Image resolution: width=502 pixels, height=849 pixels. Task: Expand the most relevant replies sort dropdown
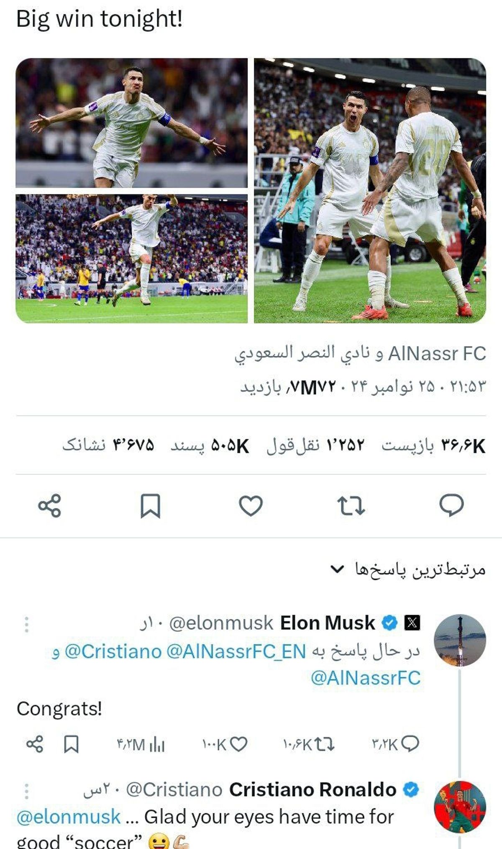click(x=408, y=570)
